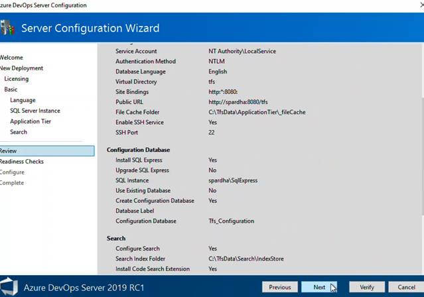The image size is (424, 297).
Task: Click the Virtual Directory value tfs
Action: (212, 82)
